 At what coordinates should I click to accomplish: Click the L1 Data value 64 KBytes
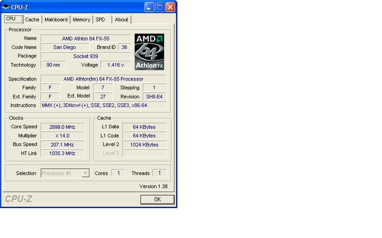point(144,127)
